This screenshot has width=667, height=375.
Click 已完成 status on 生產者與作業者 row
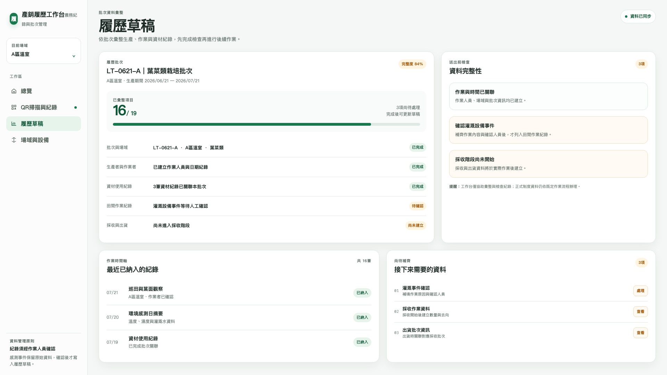417,167
